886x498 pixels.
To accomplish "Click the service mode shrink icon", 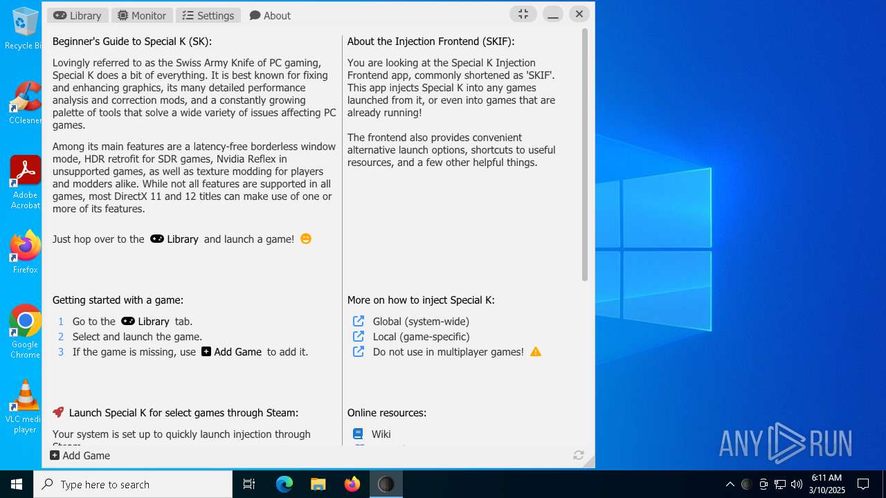I will [523, 14].
